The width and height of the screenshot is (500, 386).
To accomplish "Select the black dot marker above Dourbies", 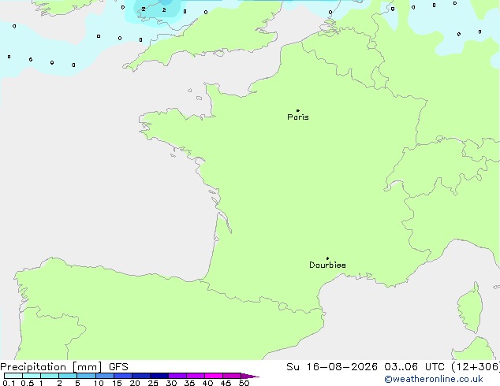I will (327, 258).
